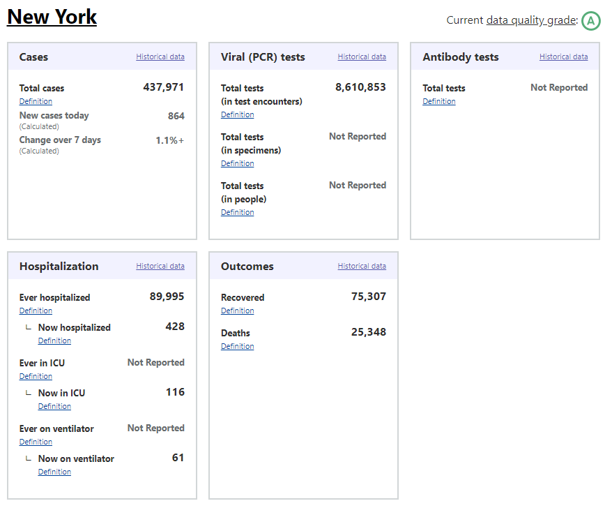Select Not Reported value for tests in specimens
This screenshot has height=508, width=612.
coord(358,136)
